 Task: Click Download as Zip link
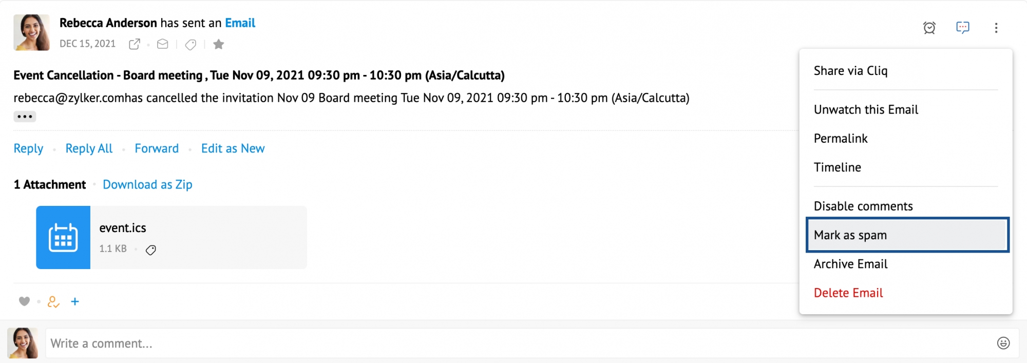[147, 184]
